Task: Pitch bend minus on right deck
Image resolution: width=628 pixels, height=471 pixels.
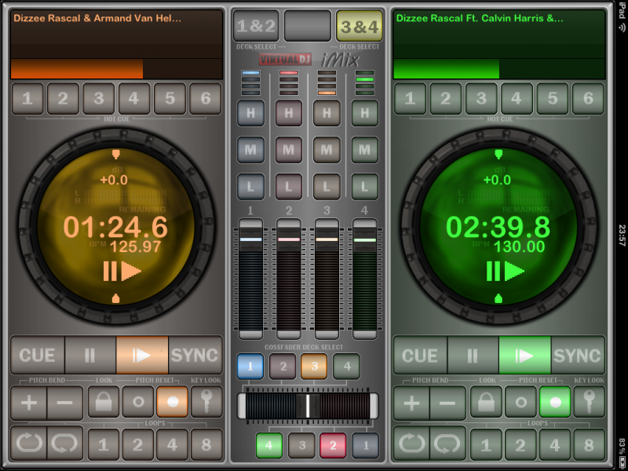Action: 447,403
